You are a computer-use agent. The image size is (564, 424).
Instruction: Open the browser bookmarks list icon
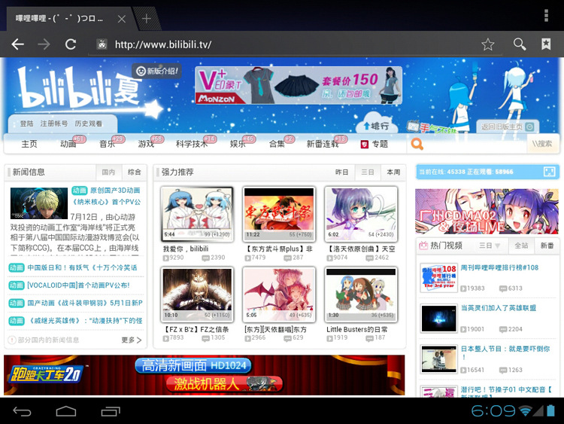(546, 44)
